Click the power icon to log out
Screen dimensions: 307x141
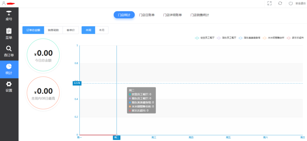tap(291, 3)
